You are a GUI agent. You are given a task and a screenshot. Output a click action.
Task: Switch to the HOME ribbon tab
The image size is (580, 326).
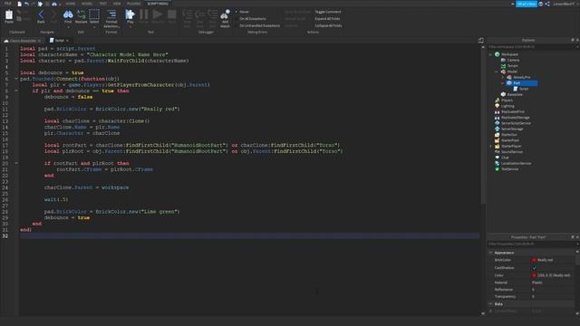(x=71, y=4)
